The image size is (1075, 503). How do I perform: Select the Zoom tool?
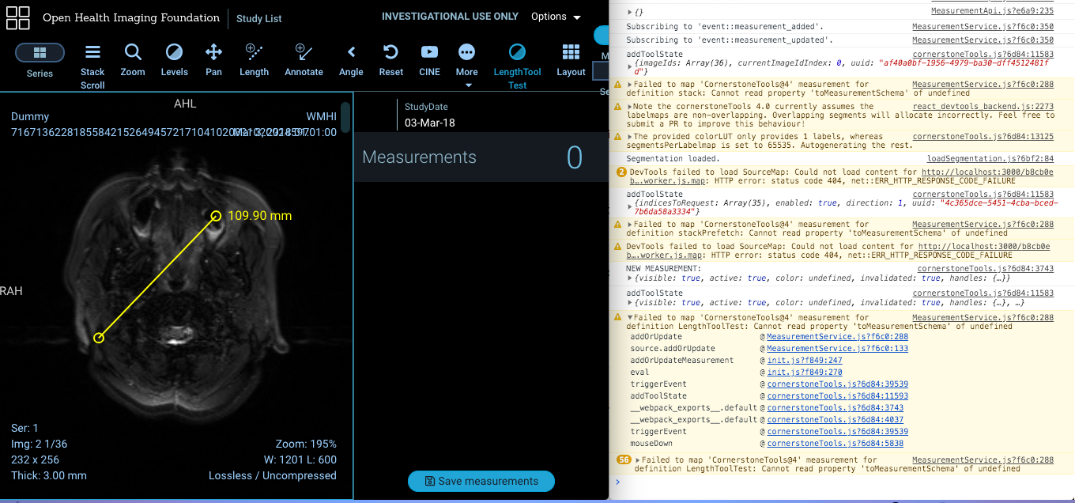tap(133, 60)
